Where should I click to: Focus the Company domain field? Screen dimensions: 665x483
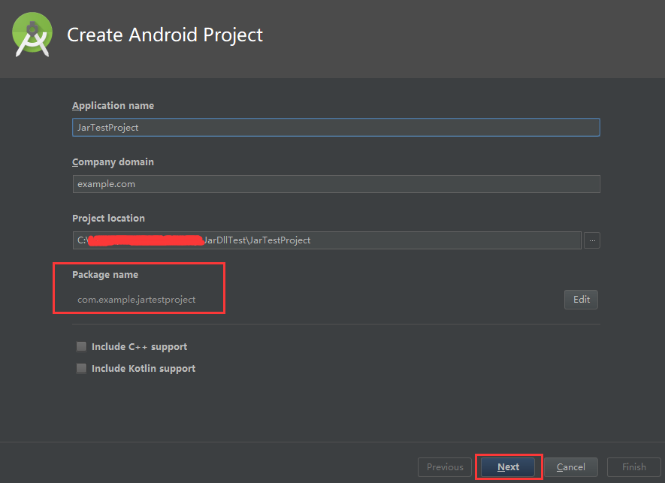pos(336,184)
